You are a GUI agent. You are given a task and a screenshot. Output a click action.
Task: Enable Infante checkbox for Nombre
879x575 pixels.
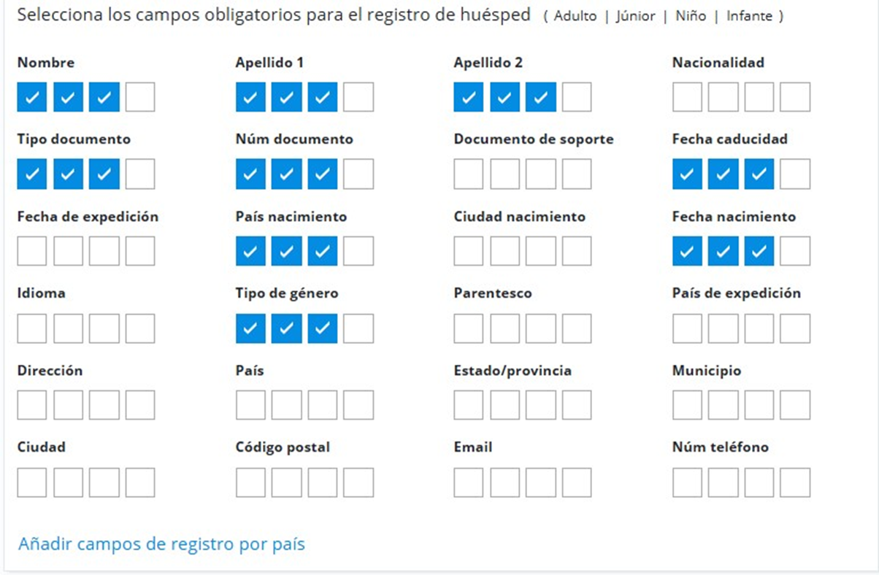139,97
